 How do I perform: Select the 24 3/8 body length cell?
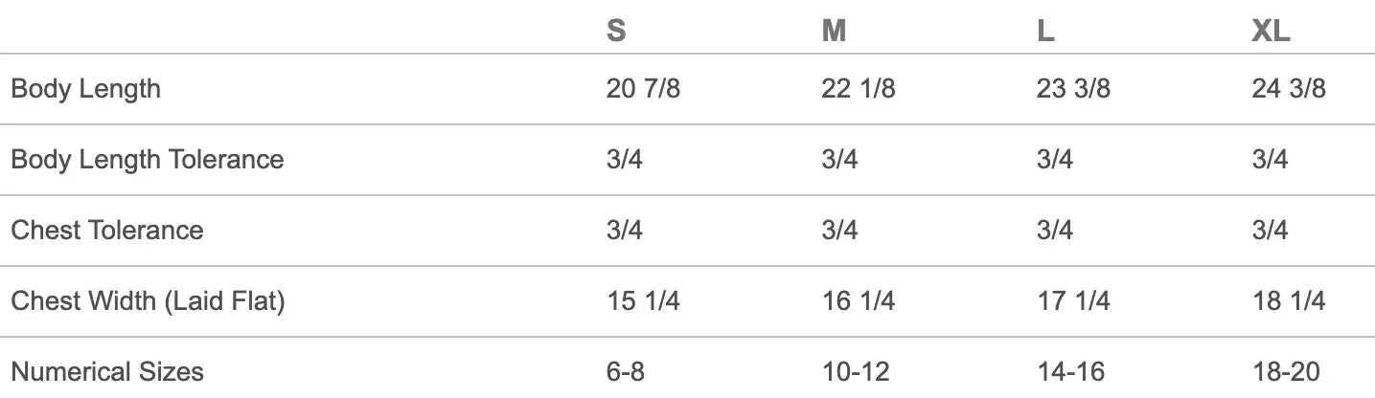click(x=1289, y=89)
